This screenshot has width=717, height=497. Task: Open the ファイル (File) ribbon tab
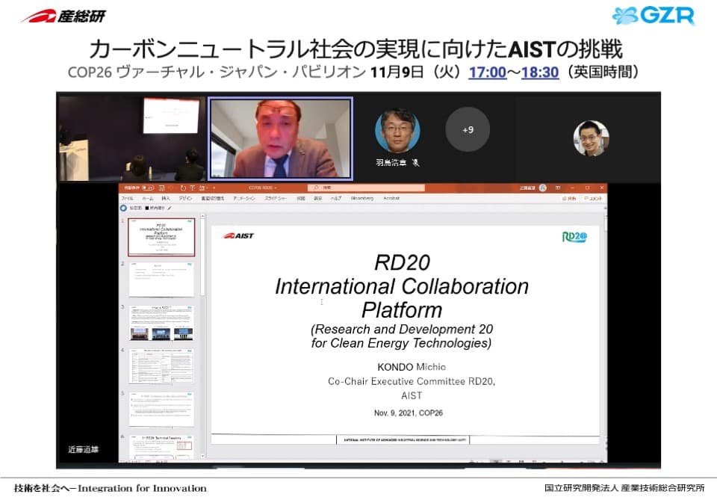point(128,198)
